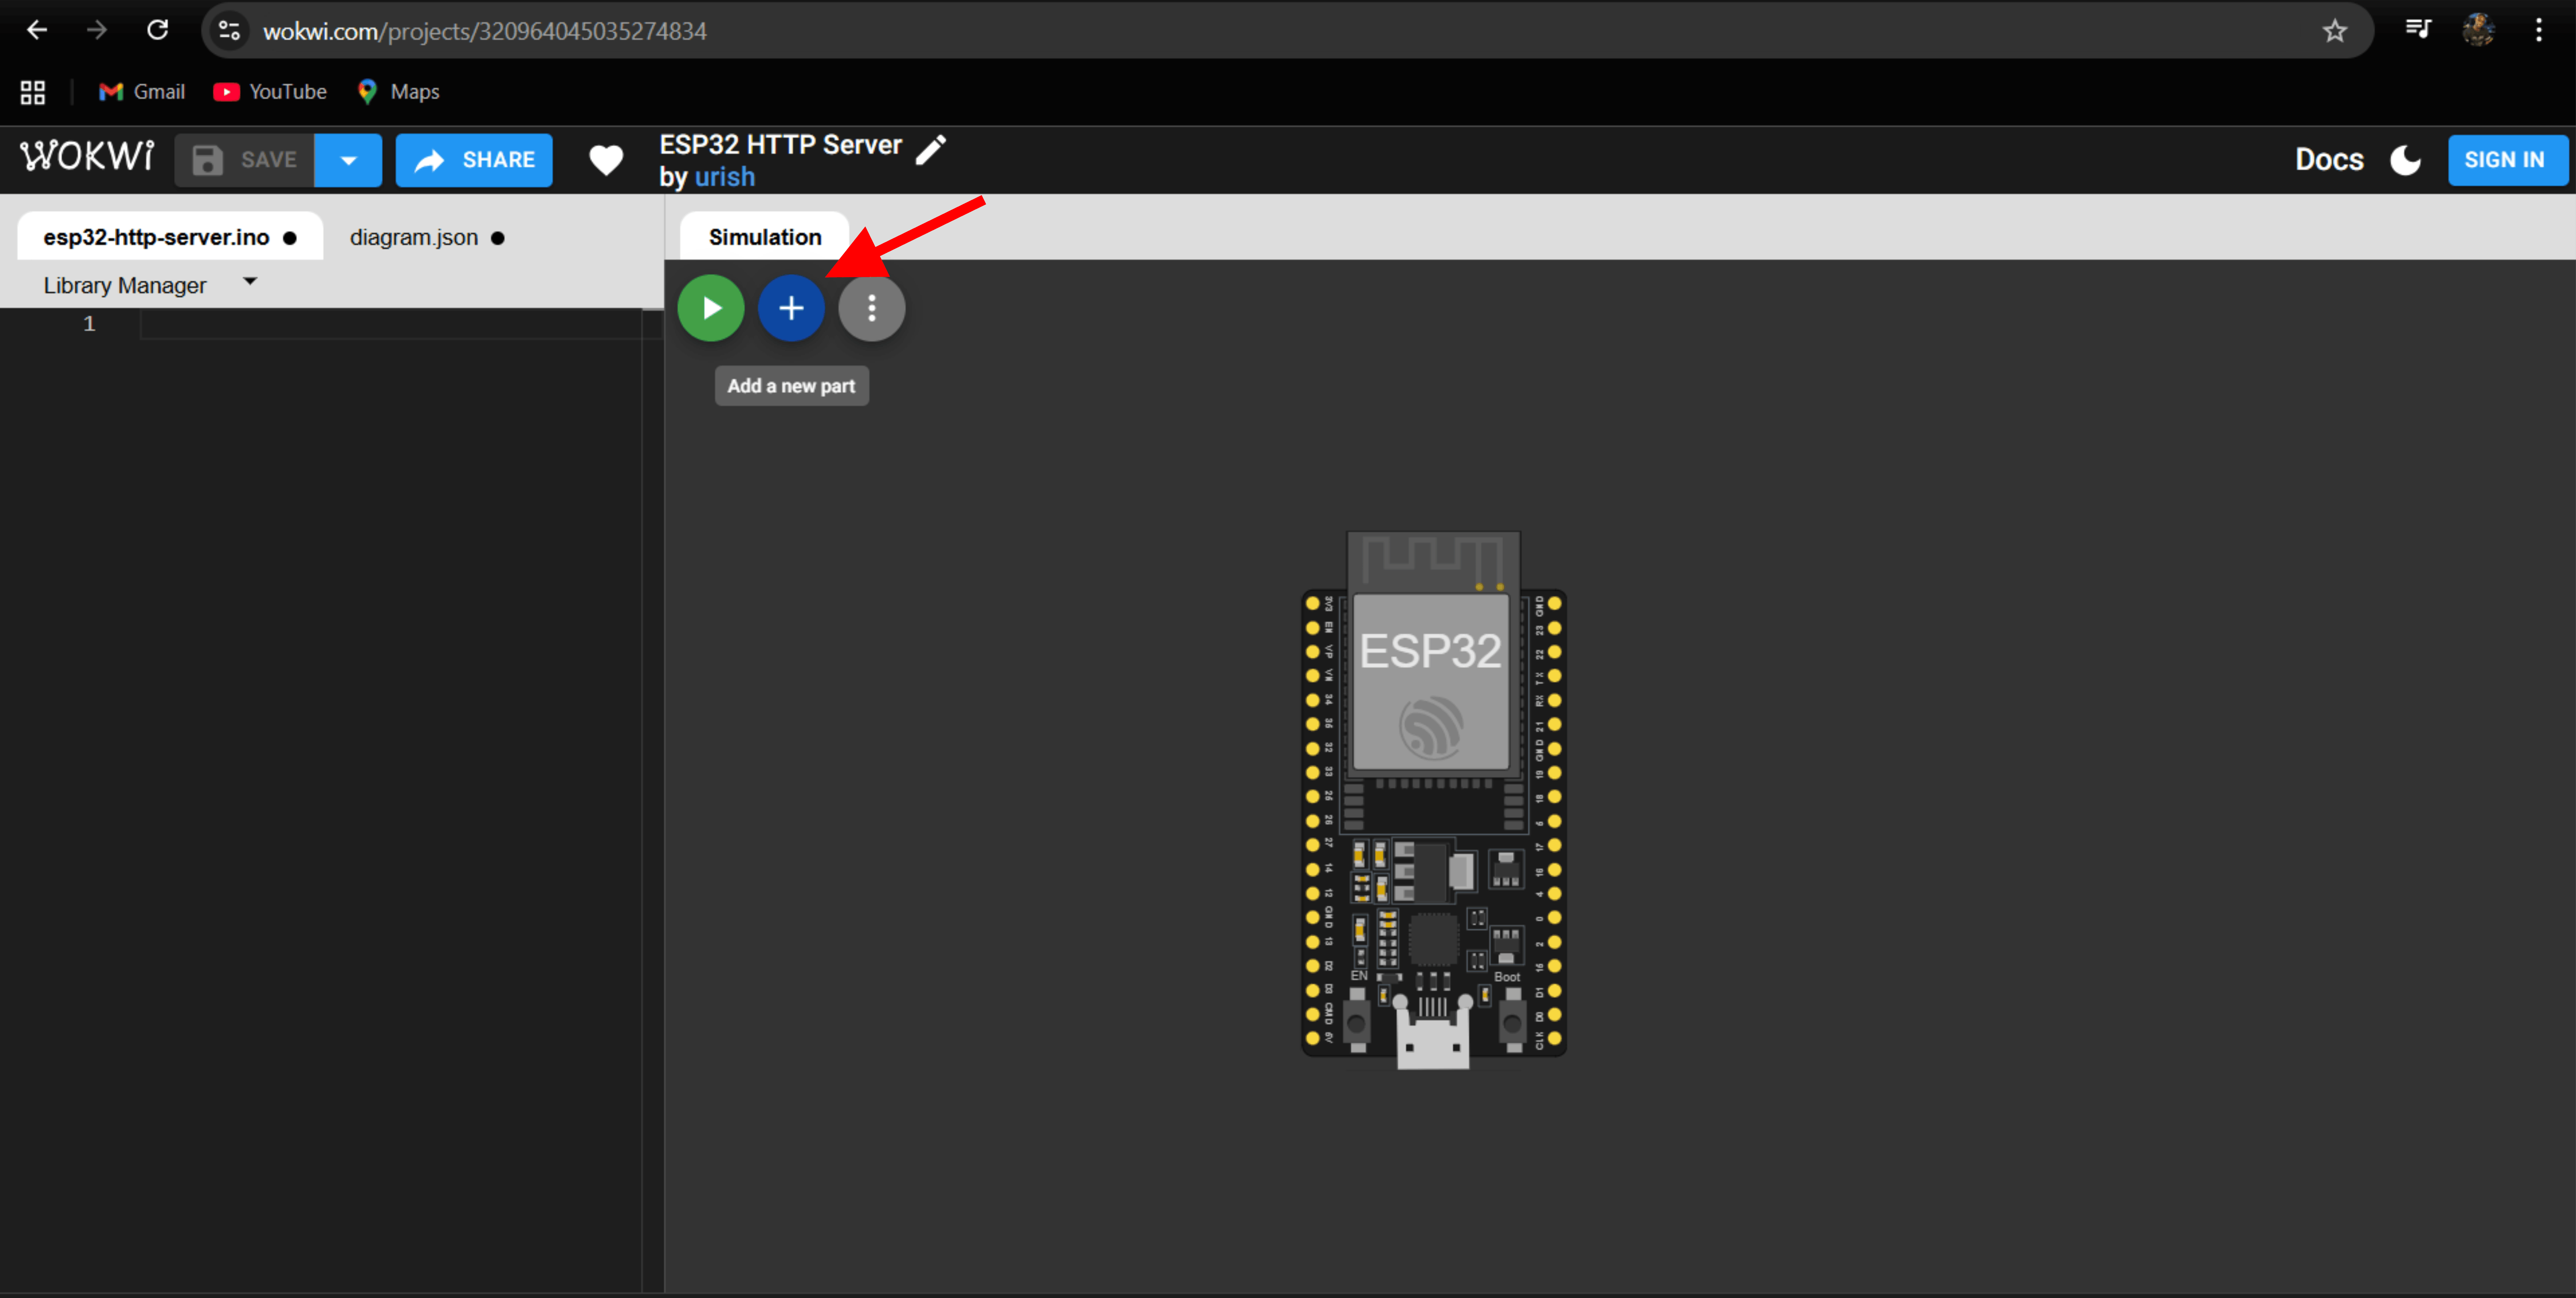This screenshot has height=1298, width=2576.
Task: Open Chrome apps grid icon
Action: coord(33,92)
